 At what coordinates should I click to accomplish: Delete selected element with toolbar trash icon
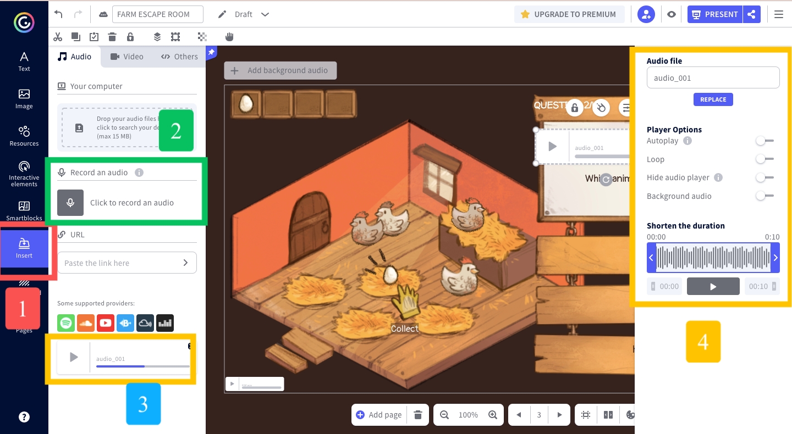(112, 37)
